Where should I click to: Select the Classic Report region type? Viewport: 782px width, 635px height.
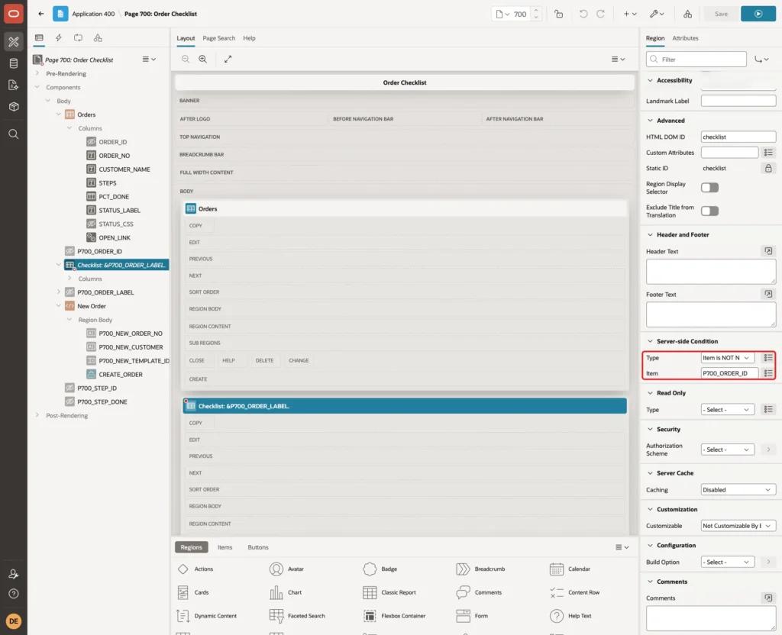coord(390,592)
